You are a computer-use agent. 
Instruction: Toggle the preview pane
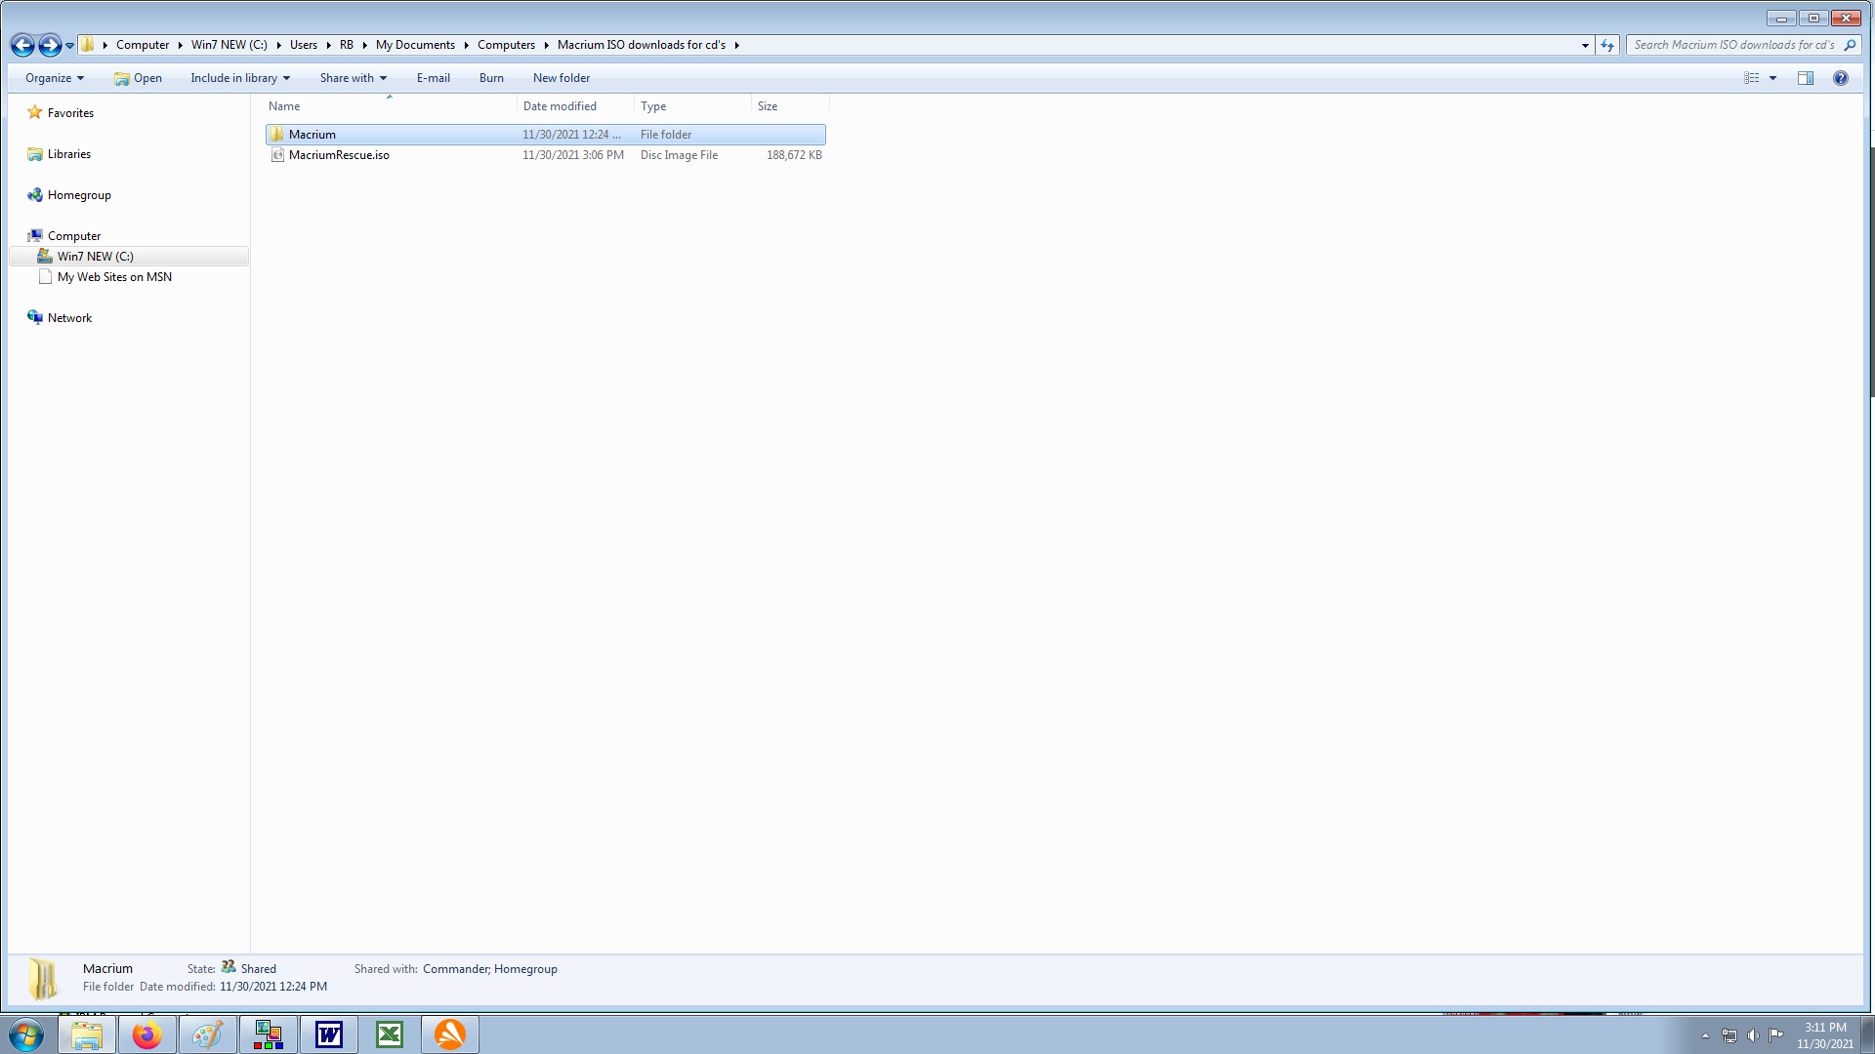(1806, 78)
